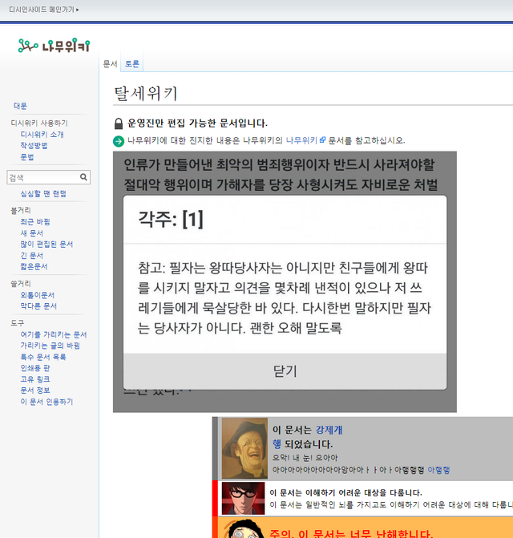513x538 pixels.
Task: Click the 나무위키 logo
Action: pos(55,46)
